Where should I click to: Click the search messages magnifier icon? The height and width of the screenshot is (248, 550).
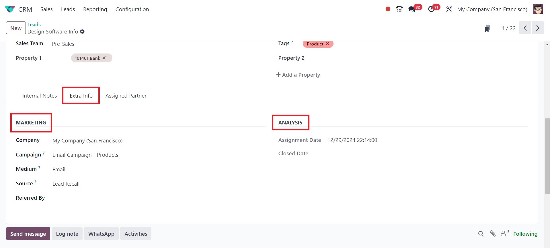481,234
